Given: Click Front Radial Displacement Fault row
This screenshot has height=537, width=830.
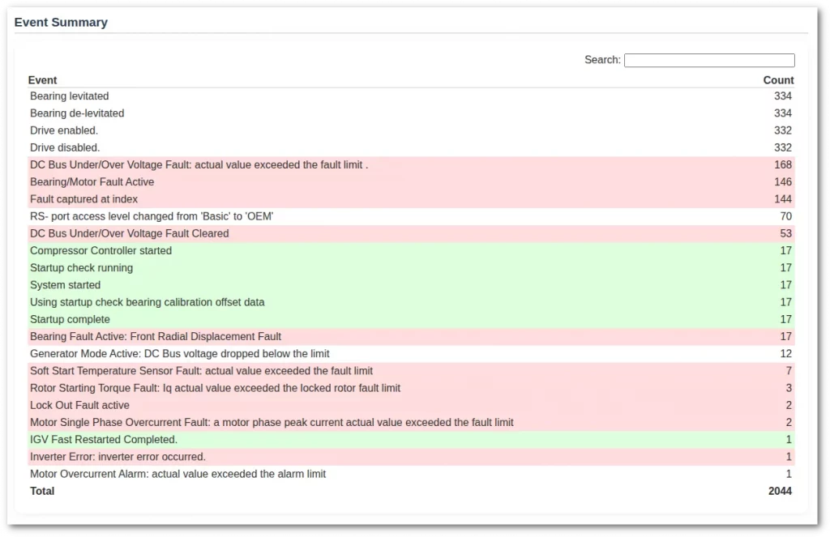Looking at the screenshot, I should [x=156, y=337].
